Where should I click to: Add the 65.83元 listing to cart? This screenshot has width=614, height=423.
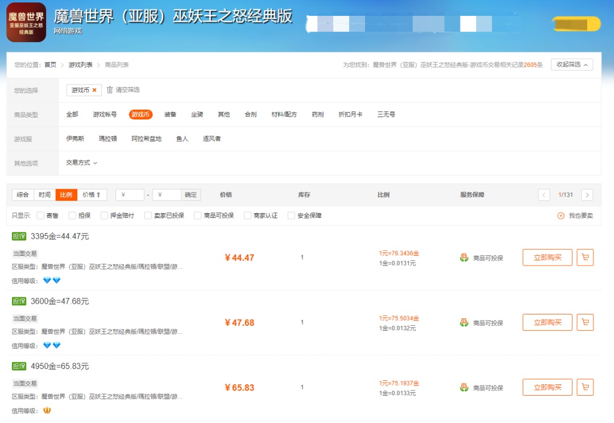pyautogui.click(x=585, y=387)
